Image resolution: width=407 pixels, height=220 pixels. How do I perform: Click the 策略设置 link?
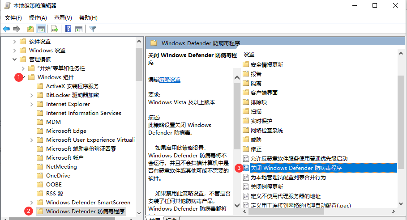(170, 80)
